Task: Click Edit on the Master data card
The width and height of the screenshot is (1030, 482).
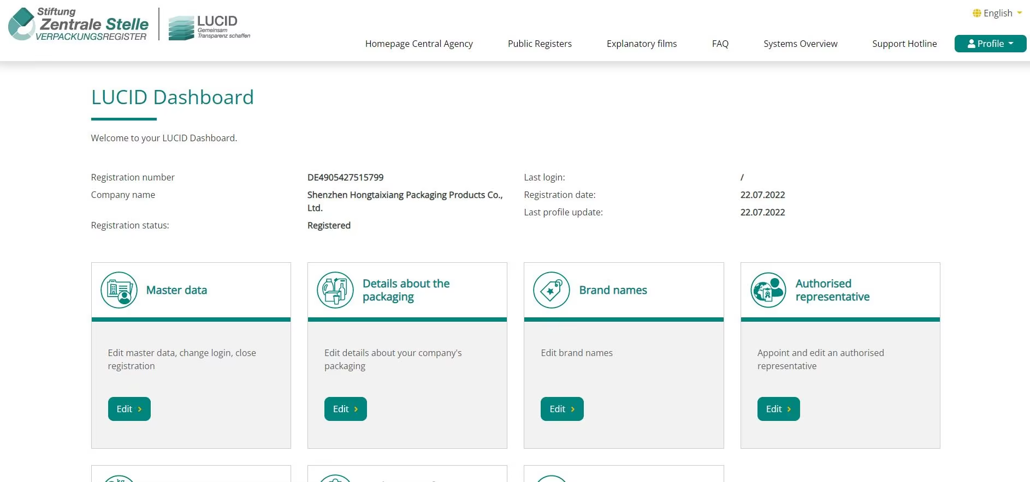Action: [x=129, y=409]
